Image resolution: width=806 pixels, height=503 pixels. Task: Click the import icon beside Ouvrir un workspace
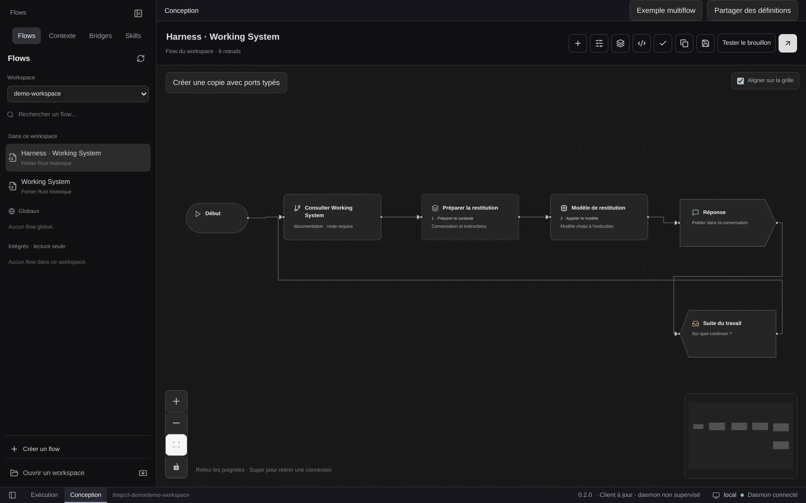(143, 473)
